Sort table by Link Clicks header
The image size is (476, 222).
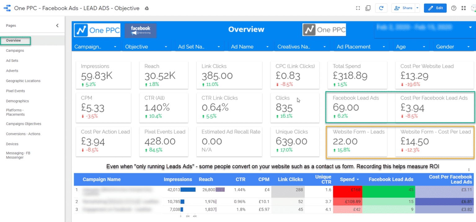click(x=290, y=180)
